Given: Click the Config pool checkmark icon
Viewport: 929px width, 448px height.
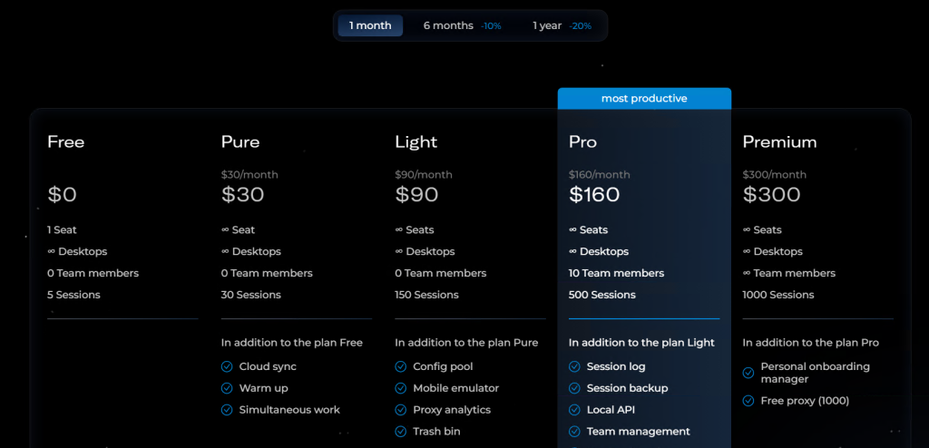Looking at the screenshot, I should 401,366.
